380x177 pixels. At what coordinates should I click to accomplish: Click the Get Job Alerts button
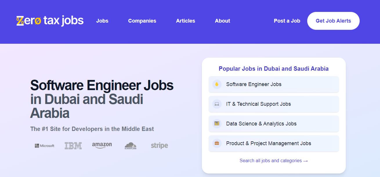point(333,21)
